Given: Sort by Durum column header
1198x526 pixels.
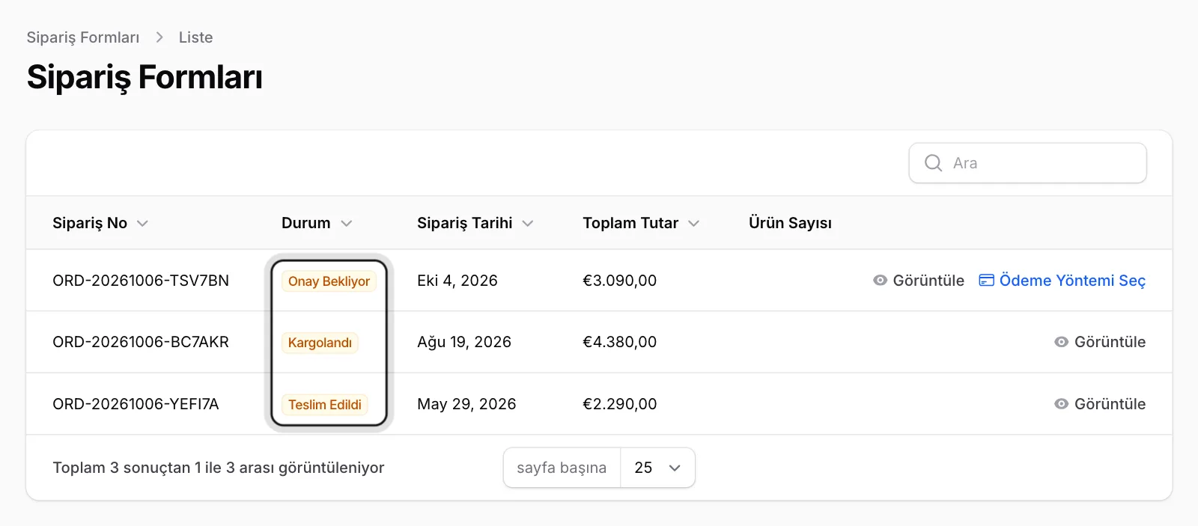Looking at the screenshot, I should tap(317, 223).
